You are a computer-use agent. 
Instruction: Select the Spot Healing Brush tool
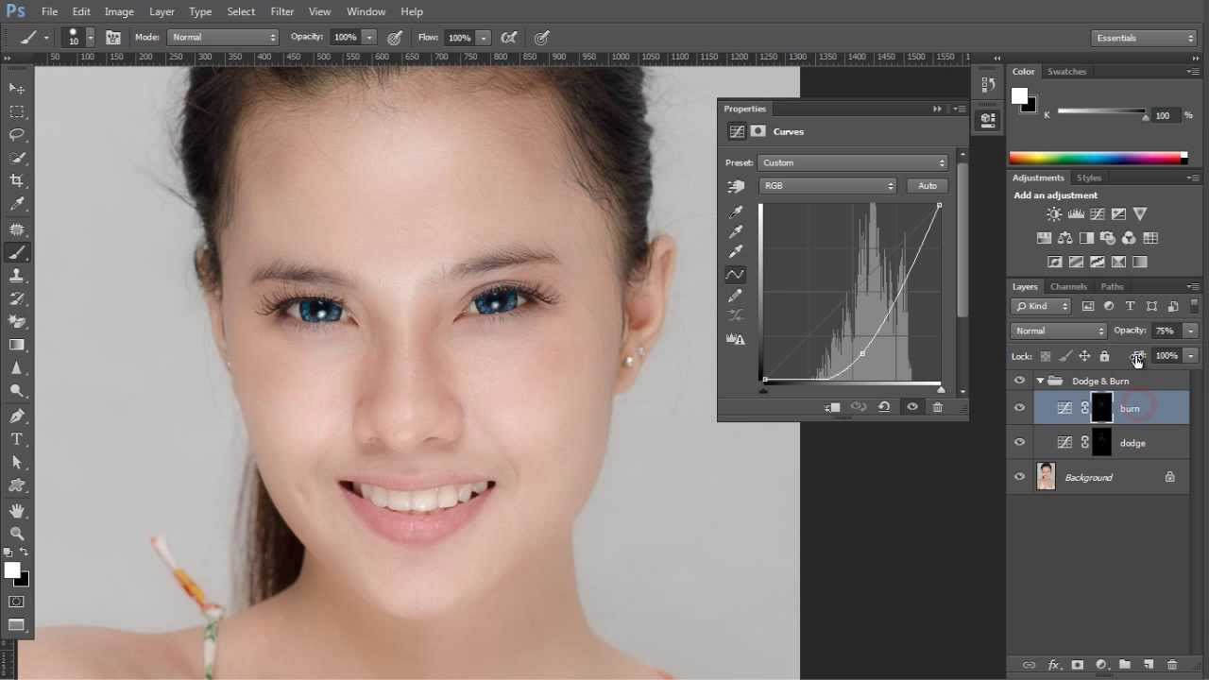coord(17,229)
